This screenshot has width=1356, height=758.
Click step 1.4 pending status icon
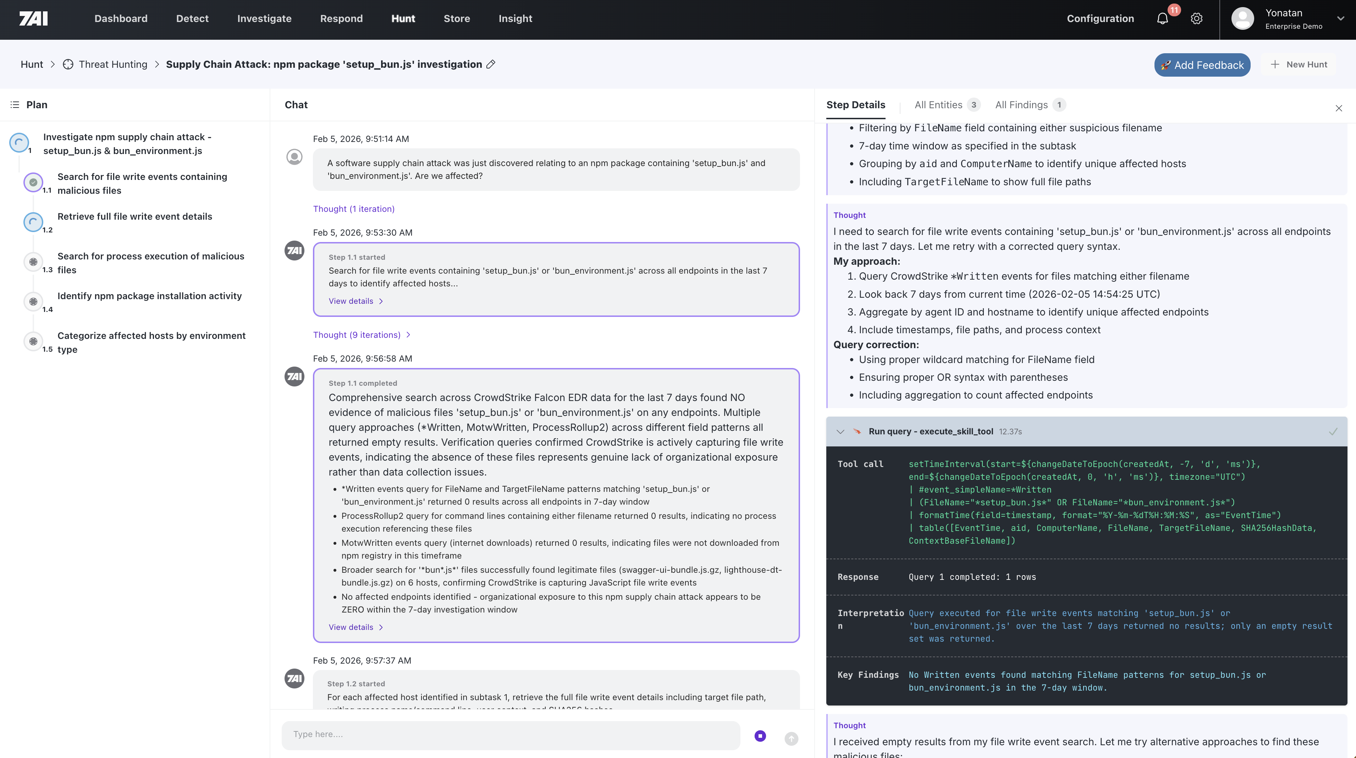(x=33, y=302)
